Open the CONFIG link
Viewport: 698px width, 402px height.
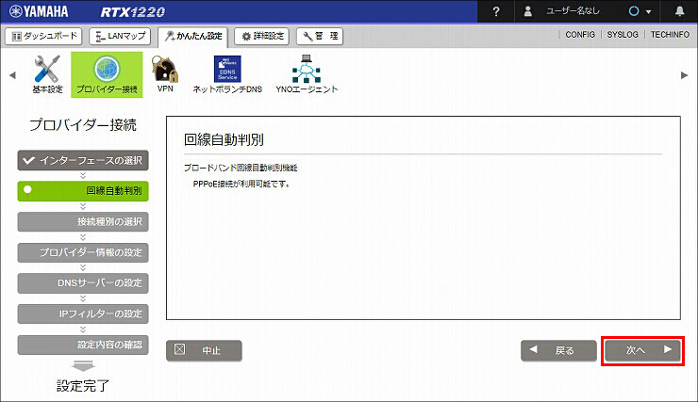tap(579, 35)
